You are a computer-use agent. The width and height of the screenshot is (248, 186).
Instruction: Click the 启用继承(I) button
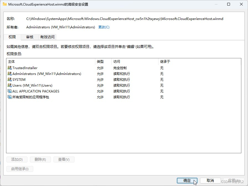point(20,169)
